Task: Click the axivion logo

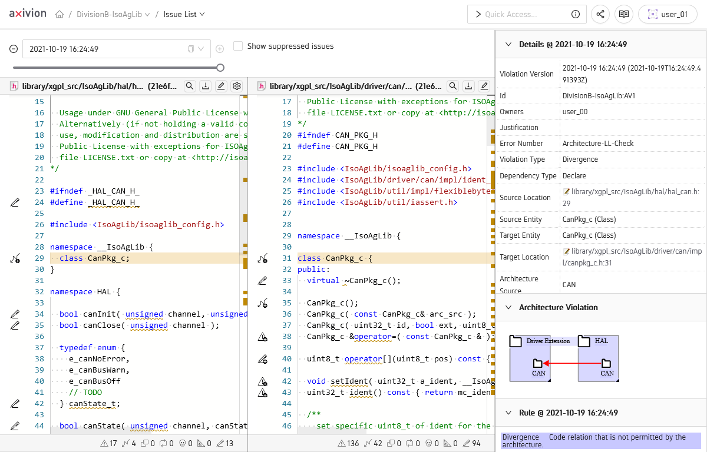Action: (28, 14)
